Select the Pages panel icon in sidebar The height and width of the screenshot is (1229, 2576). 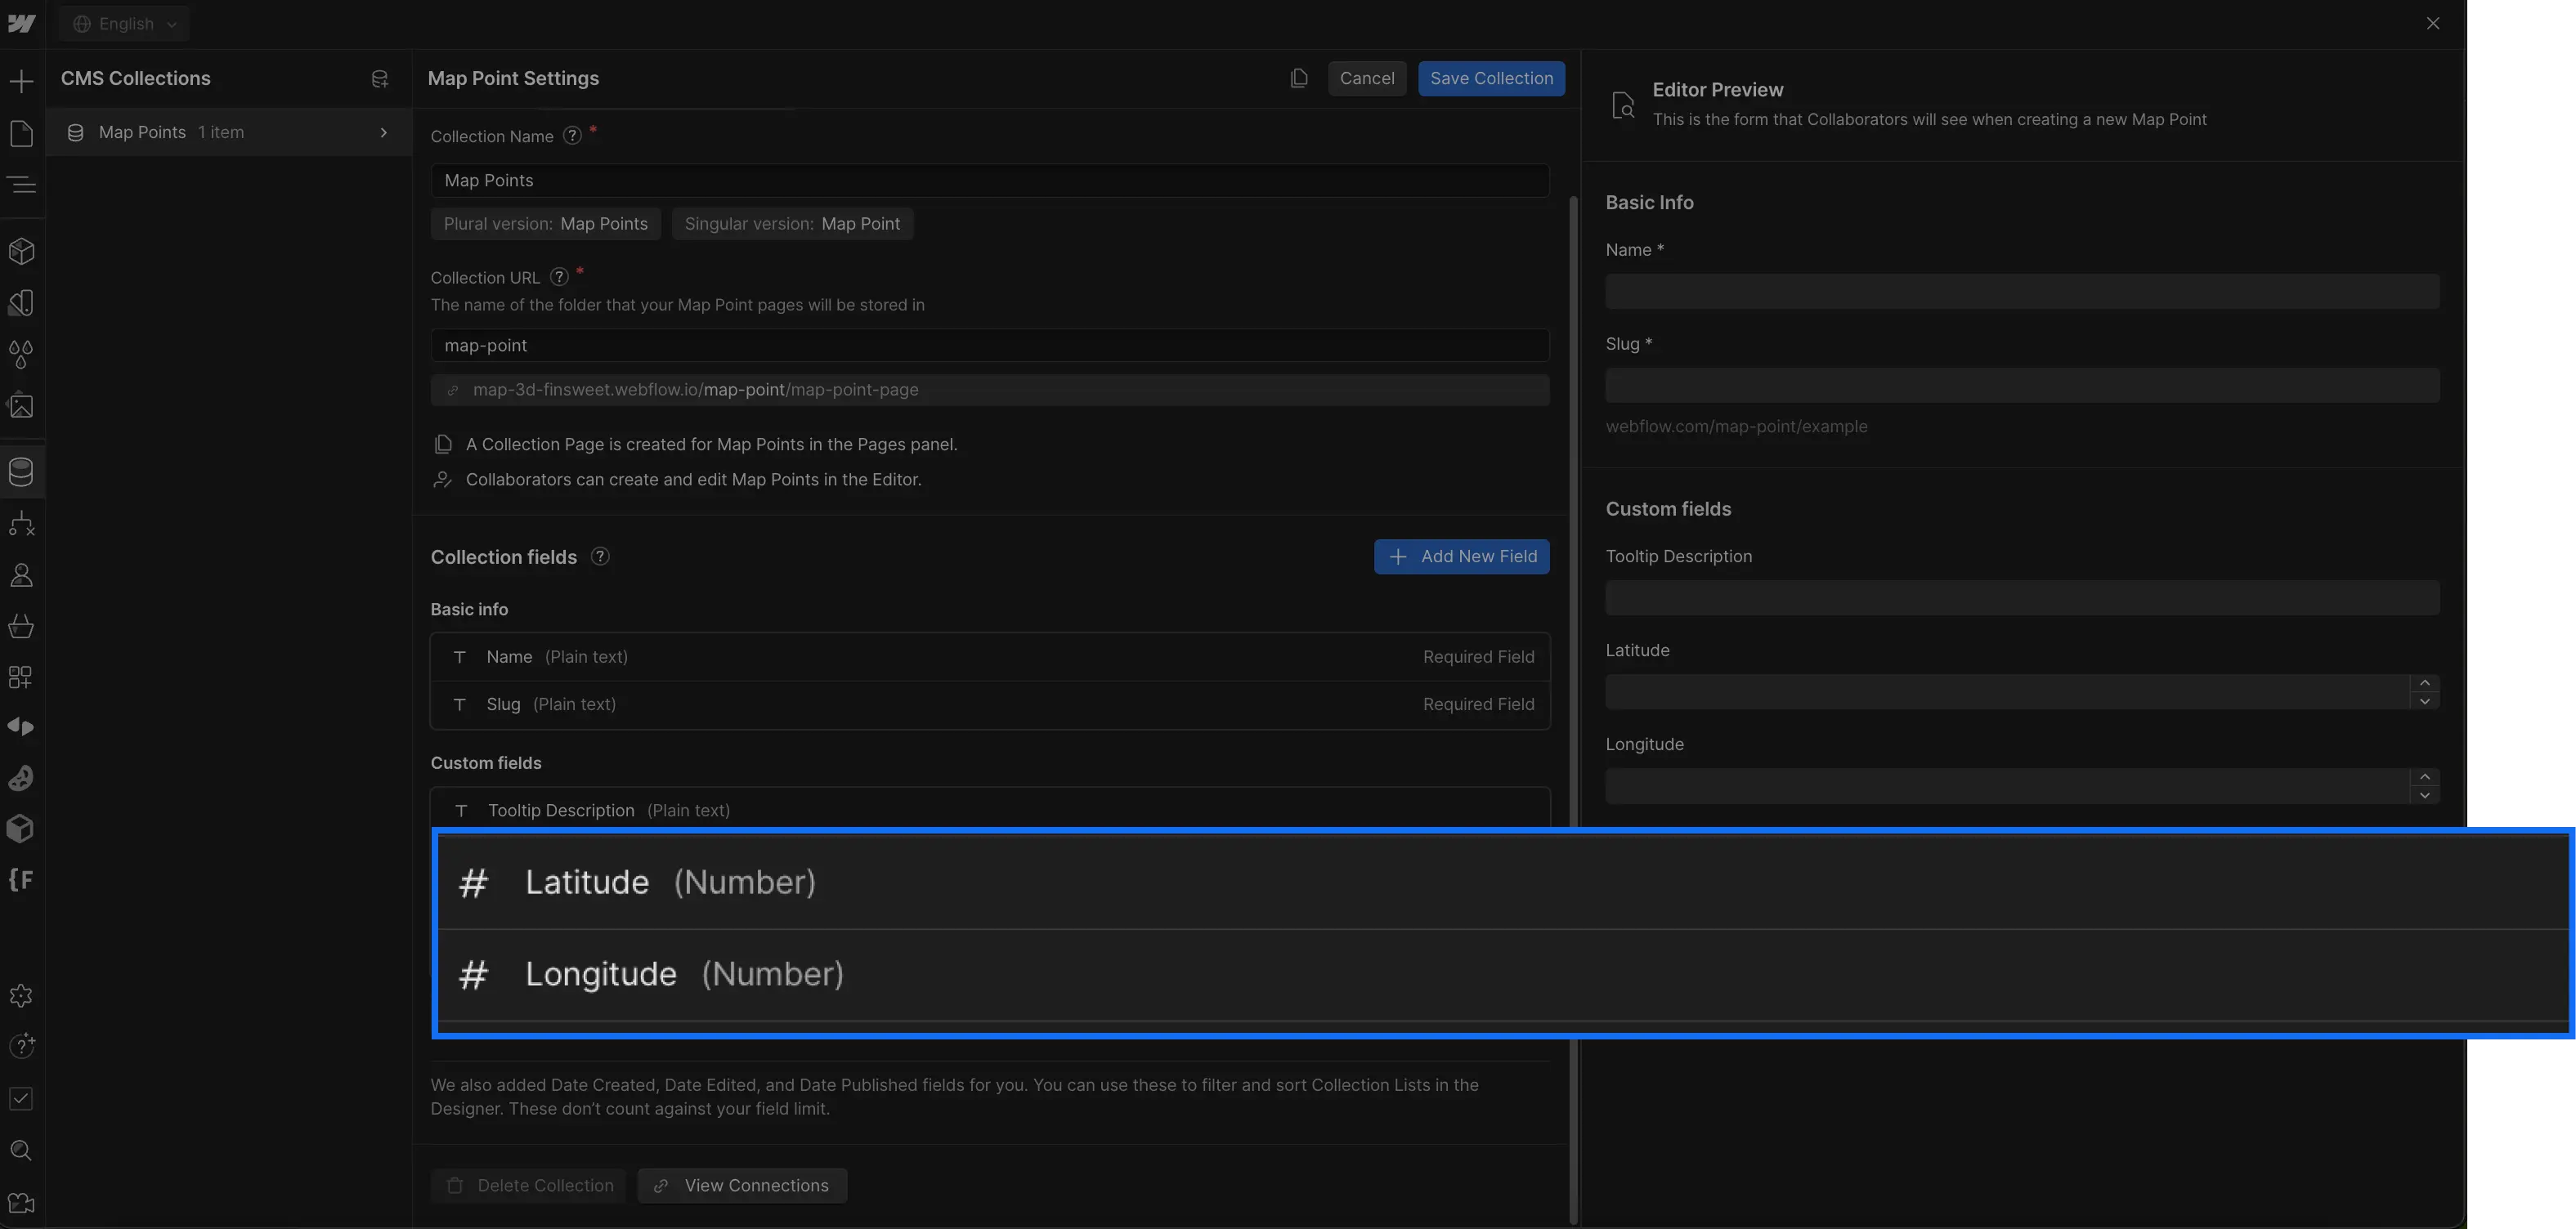21,132
